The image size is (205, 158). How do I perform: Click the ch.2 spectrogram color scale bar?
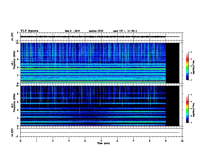[187, 109]
